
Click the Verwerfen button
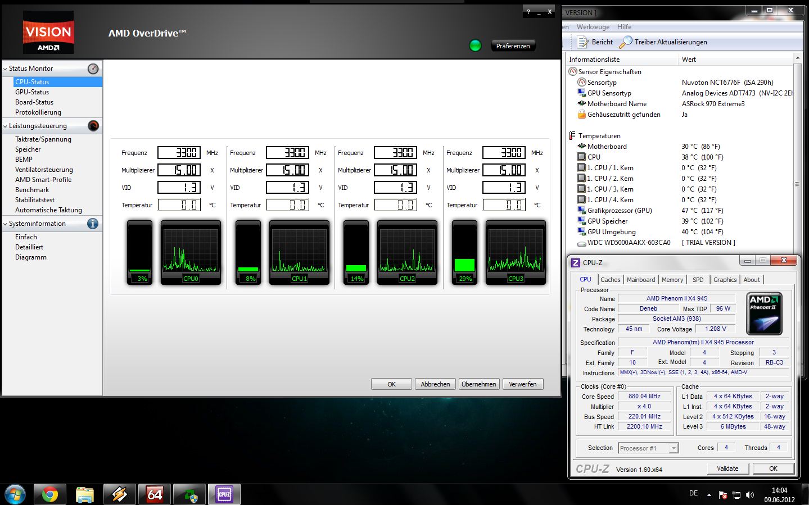tap(523, 384)
